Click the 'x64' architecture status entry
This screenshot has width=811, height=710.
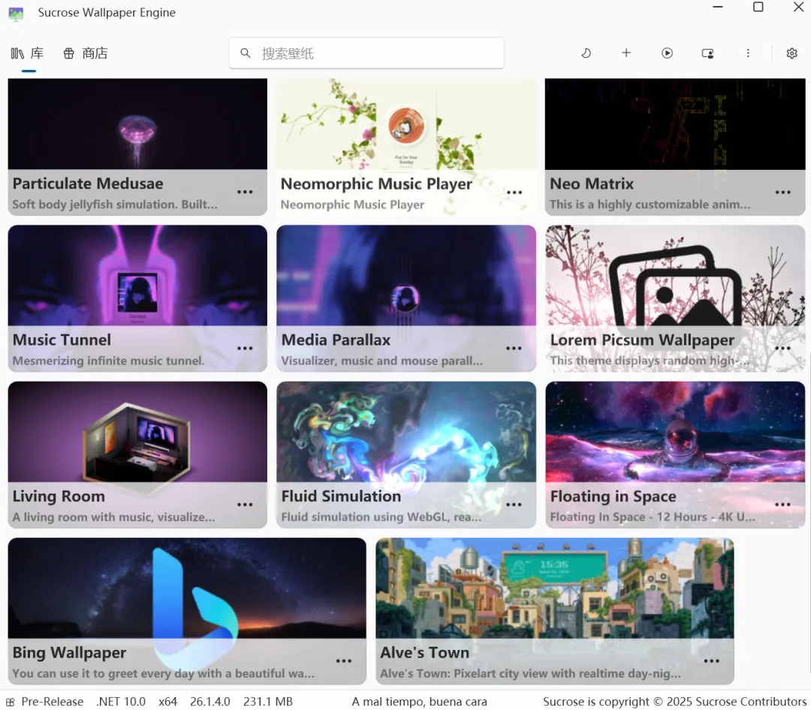pos(167,702)
